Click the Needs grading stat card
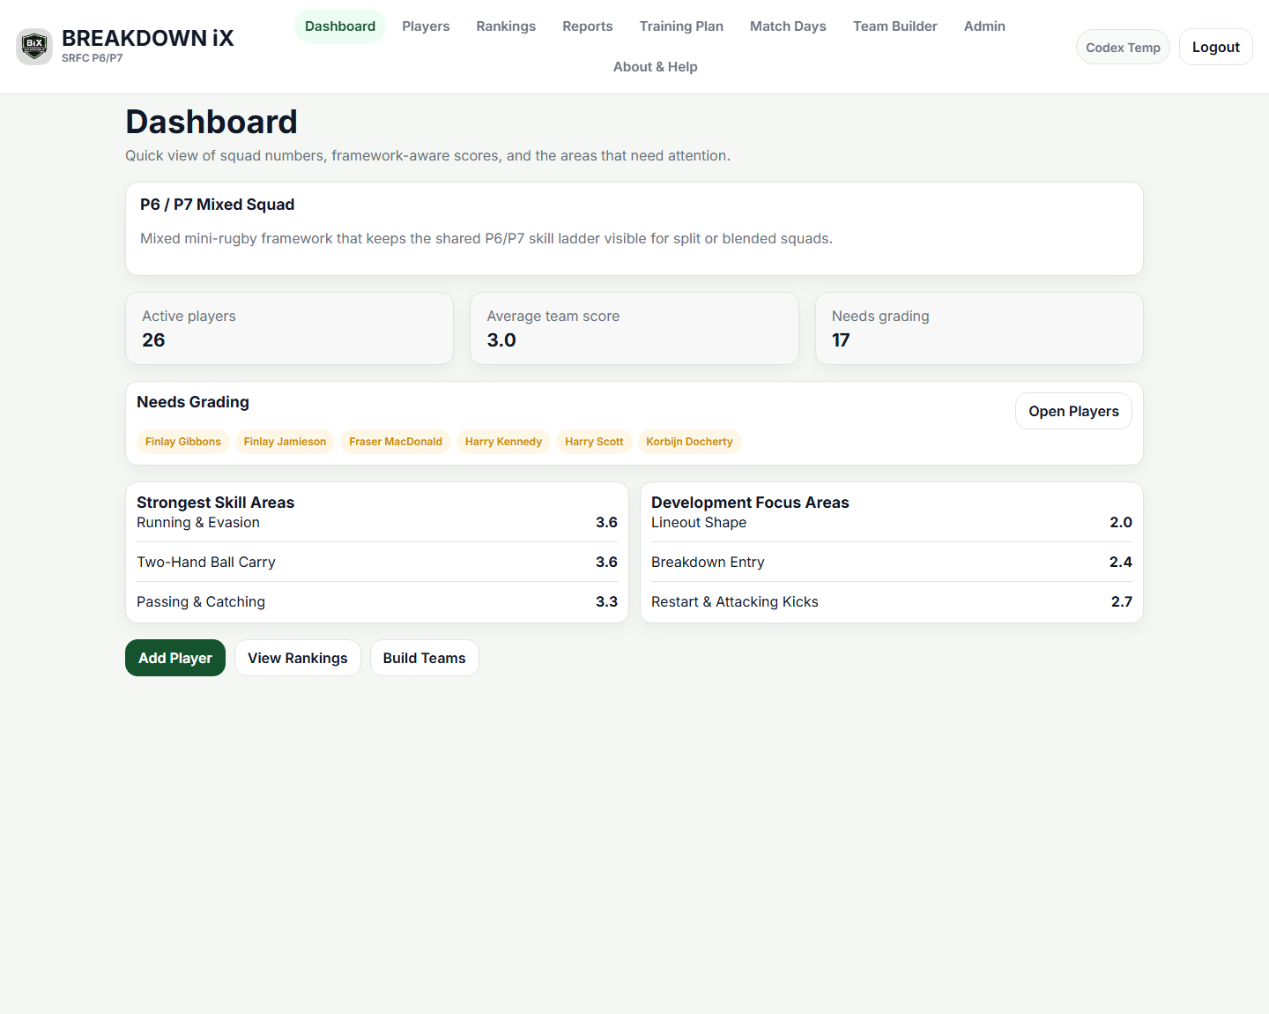This screenshot has height=1014, width=1269. [x=979, y=328]
